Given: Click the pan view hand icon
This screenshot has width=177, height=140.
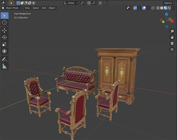Looking at the screenshot, I should click(x=172, y=37).
